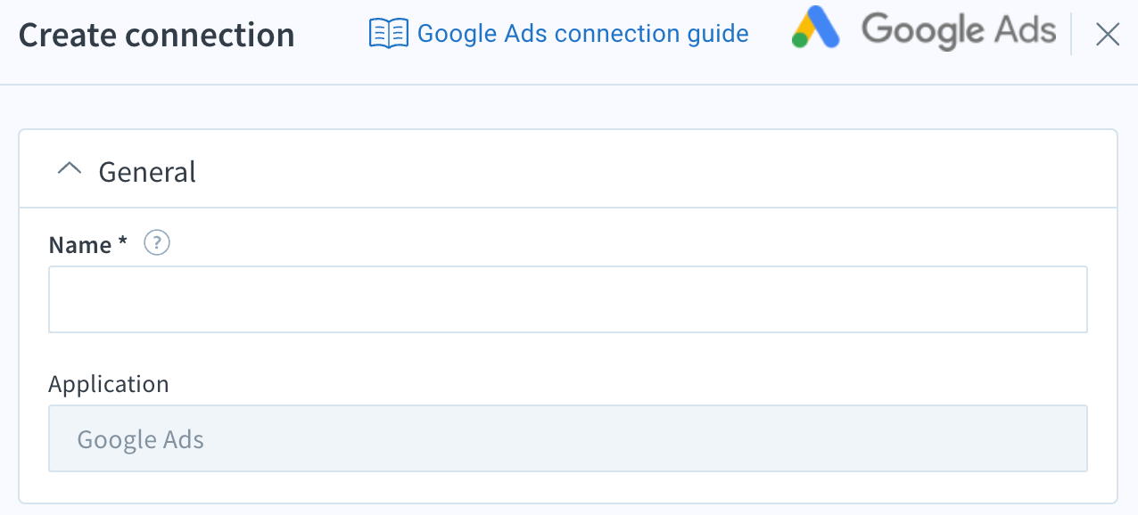1138x515 pixels.
Task: Show help for the Name field
Action: 157,243
